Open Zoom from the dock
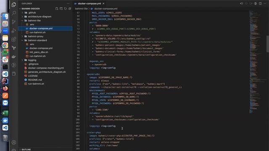The width and height of the screenshot is (269, 151). pyautogui.click(x=5, y=31)
